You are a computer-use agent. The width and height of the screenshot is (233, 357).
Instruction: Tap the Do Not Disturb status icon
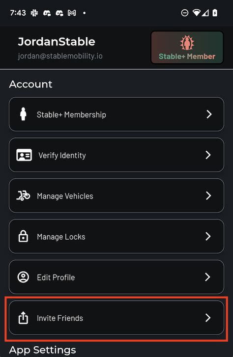[185, 13]
